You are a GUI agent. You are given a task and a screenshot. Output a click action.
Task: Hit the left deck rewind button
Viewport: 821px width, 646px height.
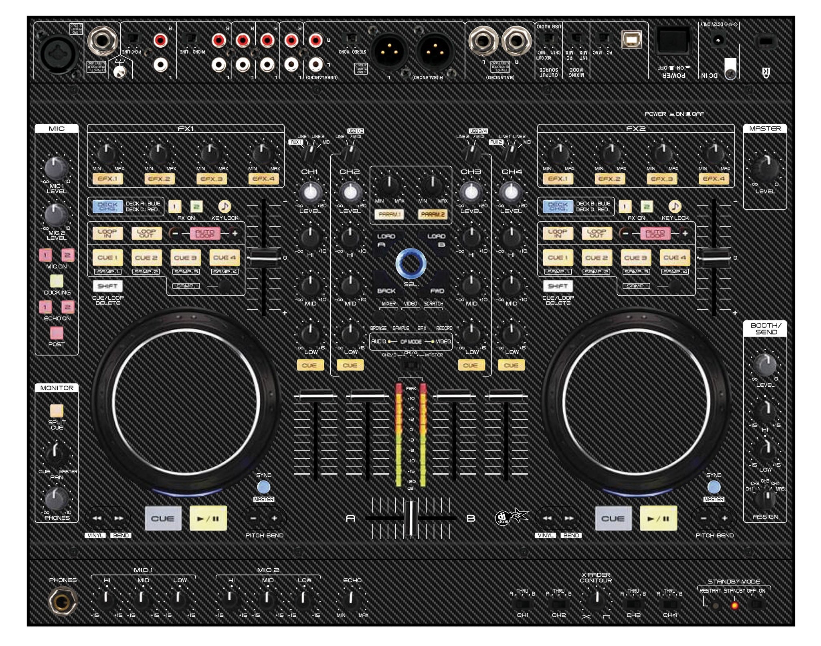(97, 518)
